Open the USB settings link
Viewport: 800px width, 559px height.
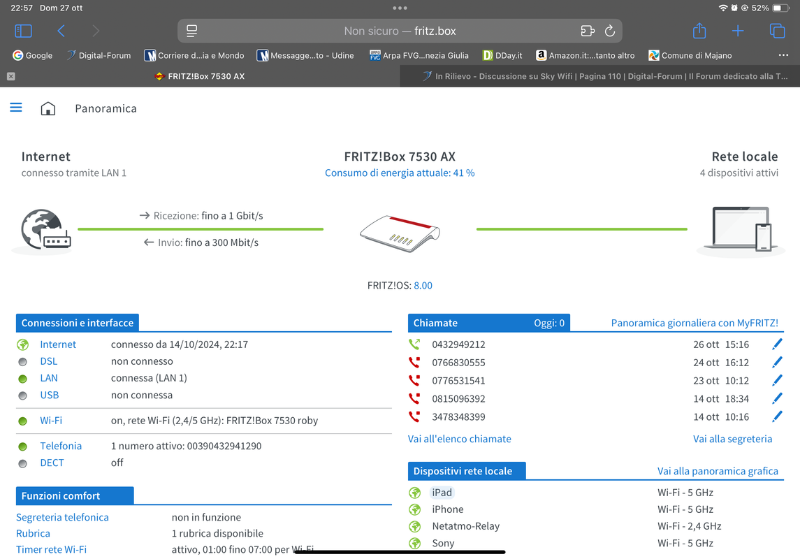[x=50, y=395]
